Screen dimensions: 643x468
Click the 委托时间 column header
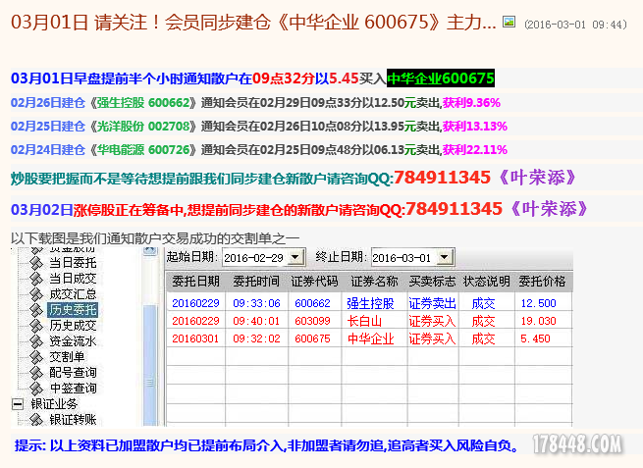(x=256, y=282)
